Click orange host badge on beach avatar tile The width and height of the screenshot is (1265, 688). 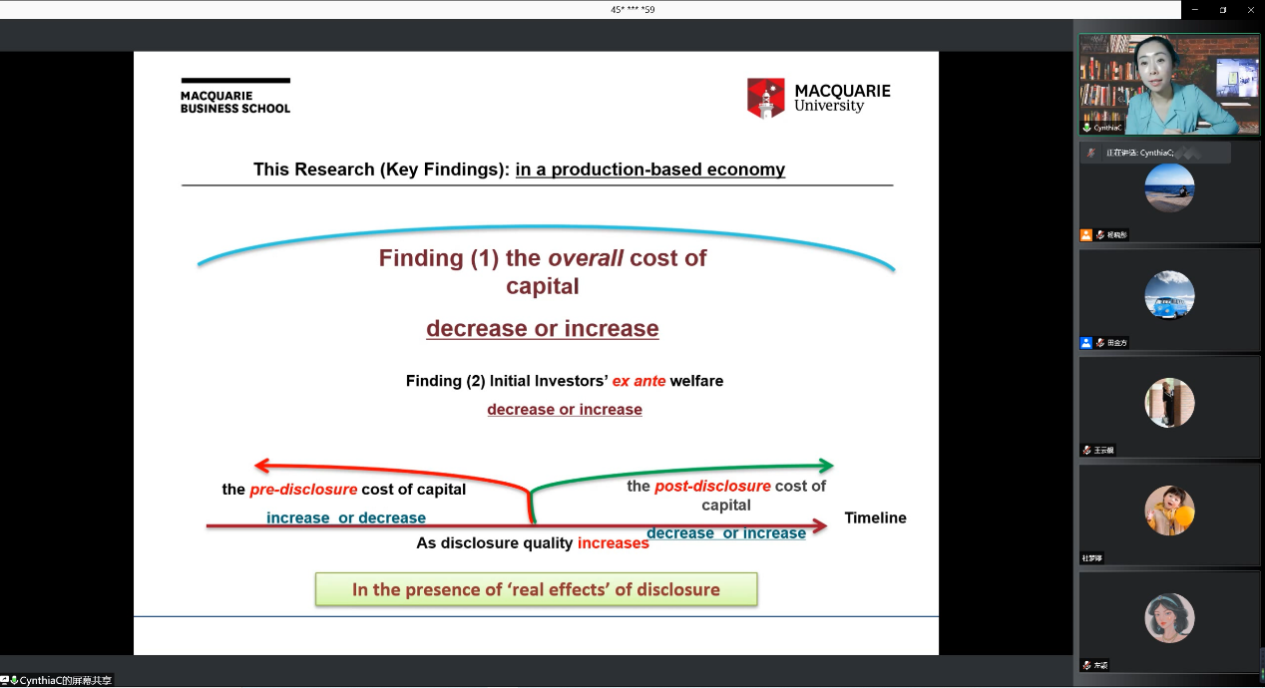[x=1086, y=235]
